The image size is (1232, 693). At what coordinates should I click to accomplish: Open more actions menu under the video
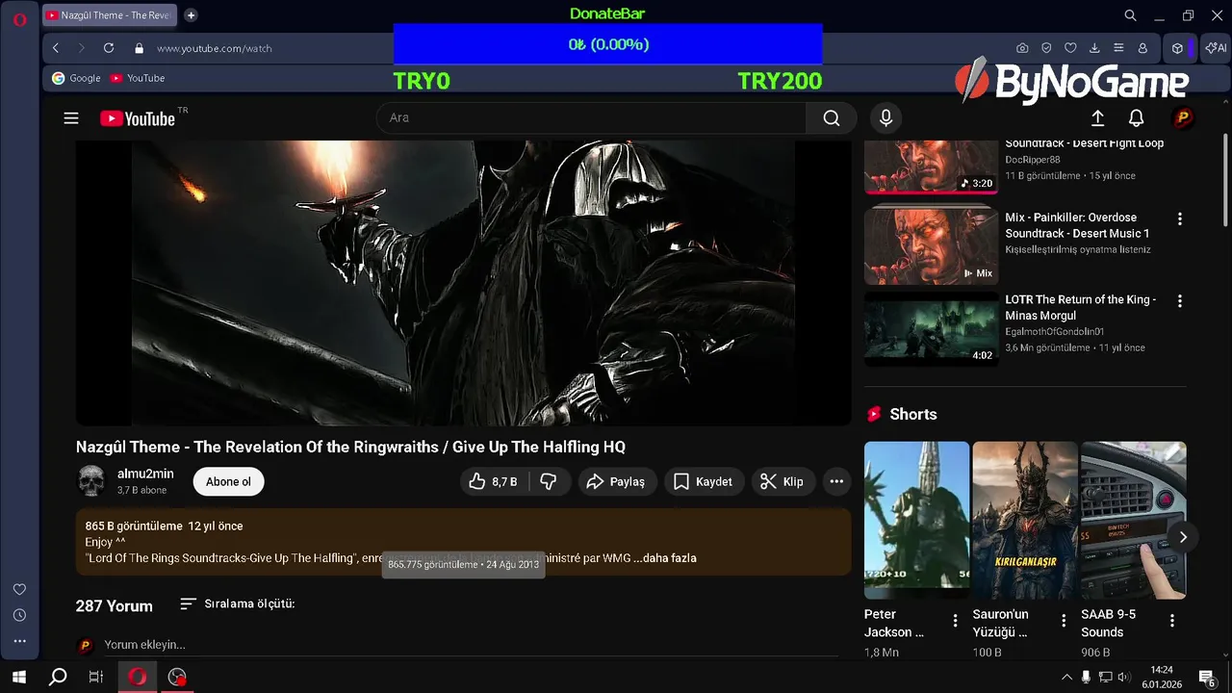click(x=836, y=481)
